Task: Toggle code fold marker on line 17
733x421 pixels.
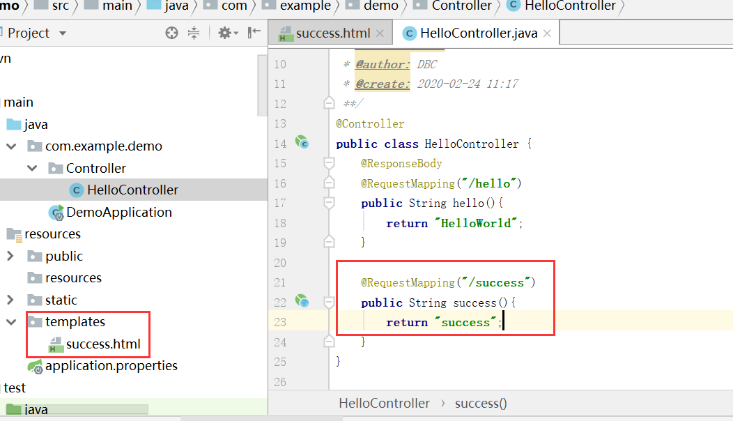Action: coord(329,203)
